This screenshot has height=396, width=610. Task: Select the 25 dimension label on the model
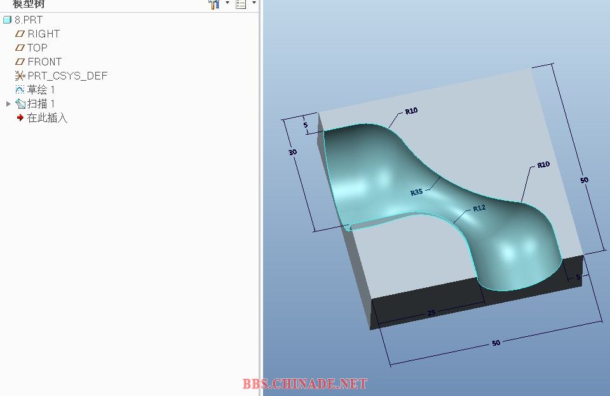pyautogui.click(x=431, y=313)
